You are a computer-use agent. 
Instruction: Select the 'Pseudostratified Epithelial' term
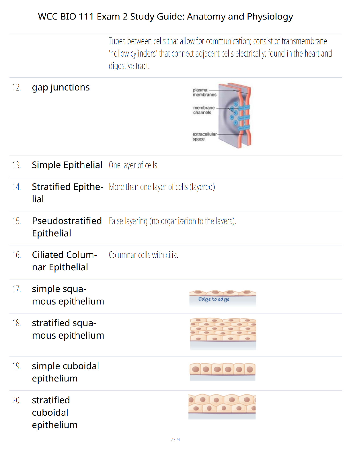[67, 227]
